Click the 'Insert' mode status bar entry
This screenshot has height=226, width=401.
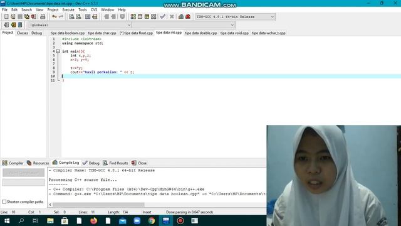tap(147, 212)
